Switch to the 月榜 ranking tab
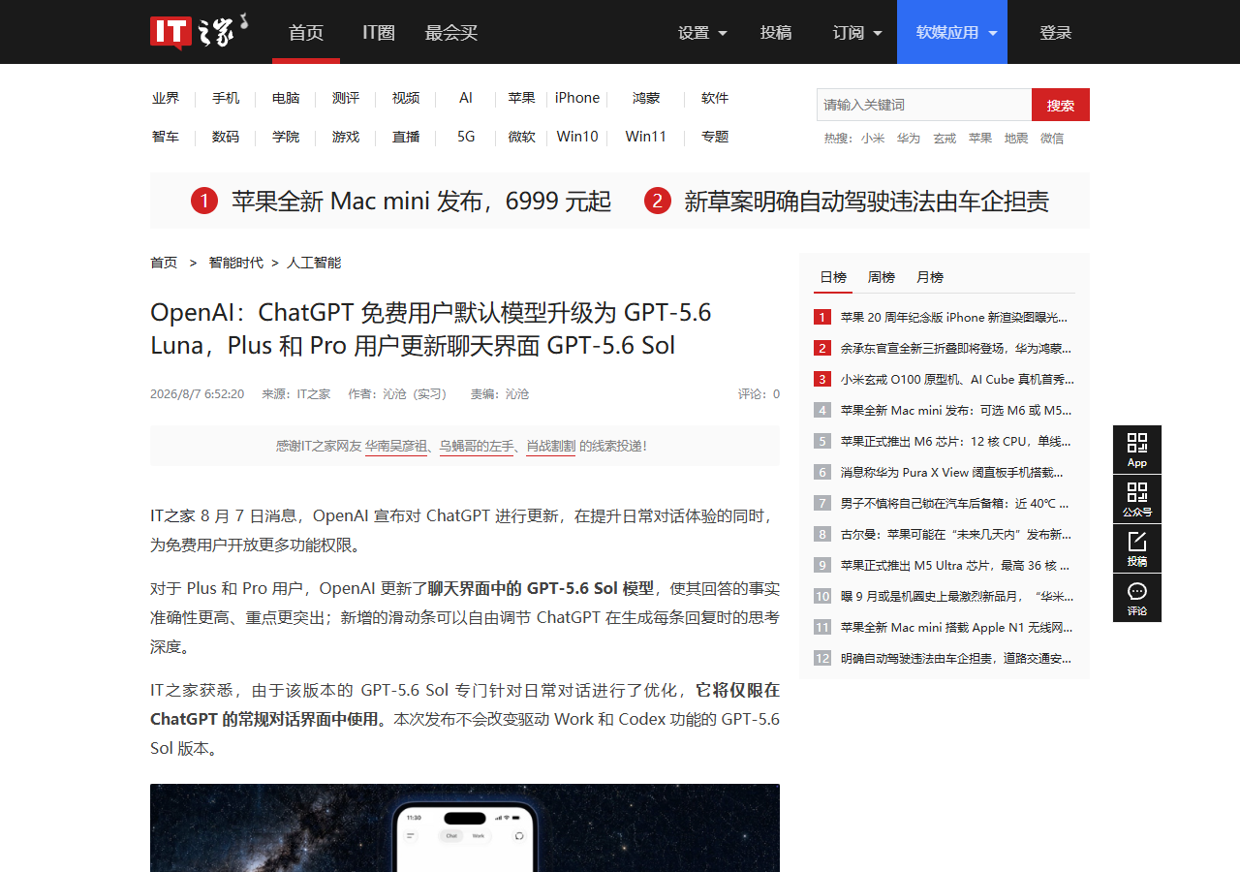 click(930, 277)
